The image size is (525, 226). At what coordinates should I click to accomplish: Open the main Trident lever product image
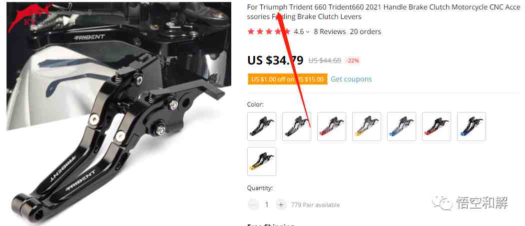click(x=119, y=112)
